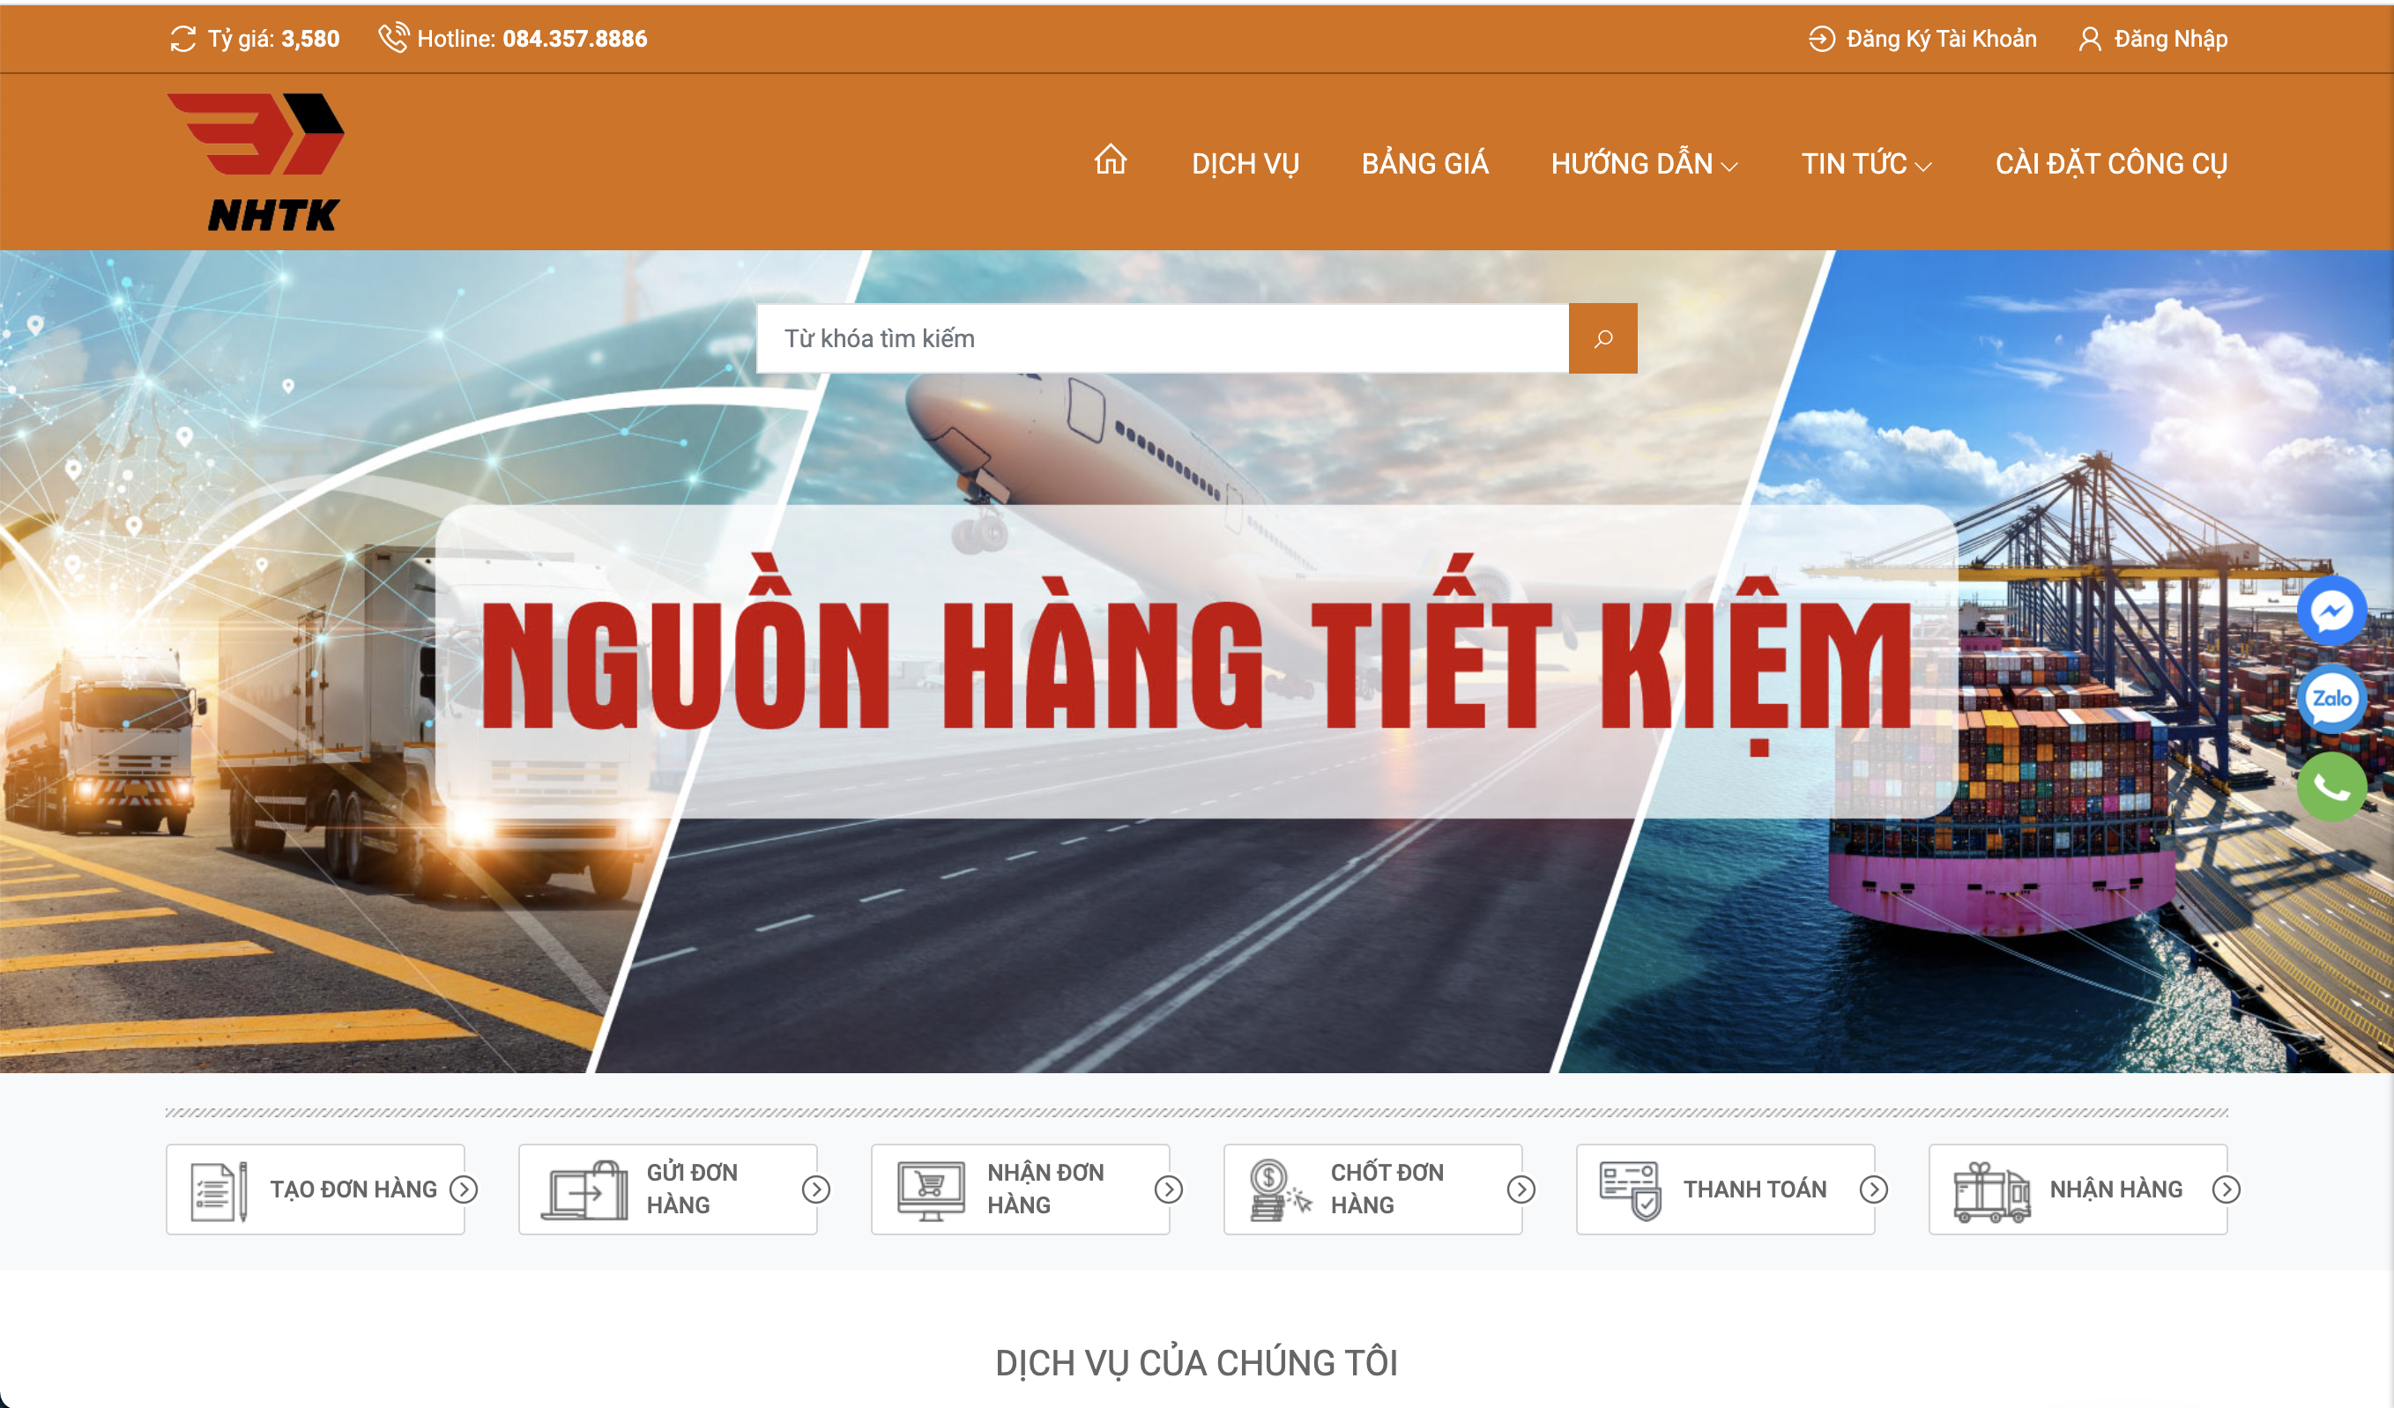Screen dimensions: 2394x1408
Task: Expand the Hướng Dẫn dropdown menu
Action: 1644,164
